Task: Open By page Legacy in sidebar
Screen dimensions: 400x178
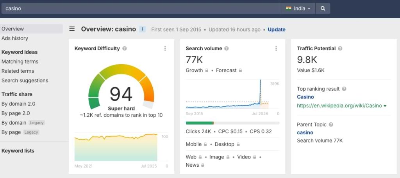Action: click(20, 132)
